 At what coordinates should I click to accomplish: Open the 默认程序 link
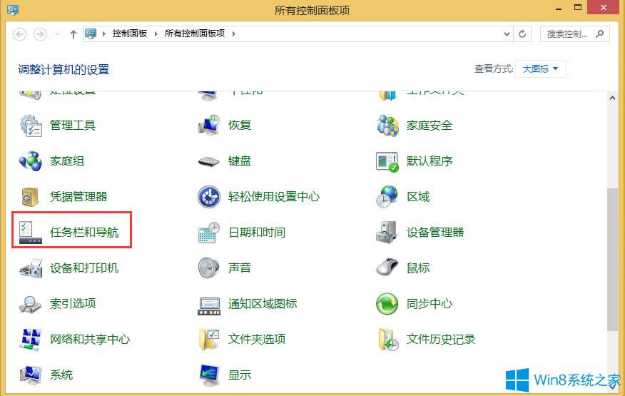[430, 161]
